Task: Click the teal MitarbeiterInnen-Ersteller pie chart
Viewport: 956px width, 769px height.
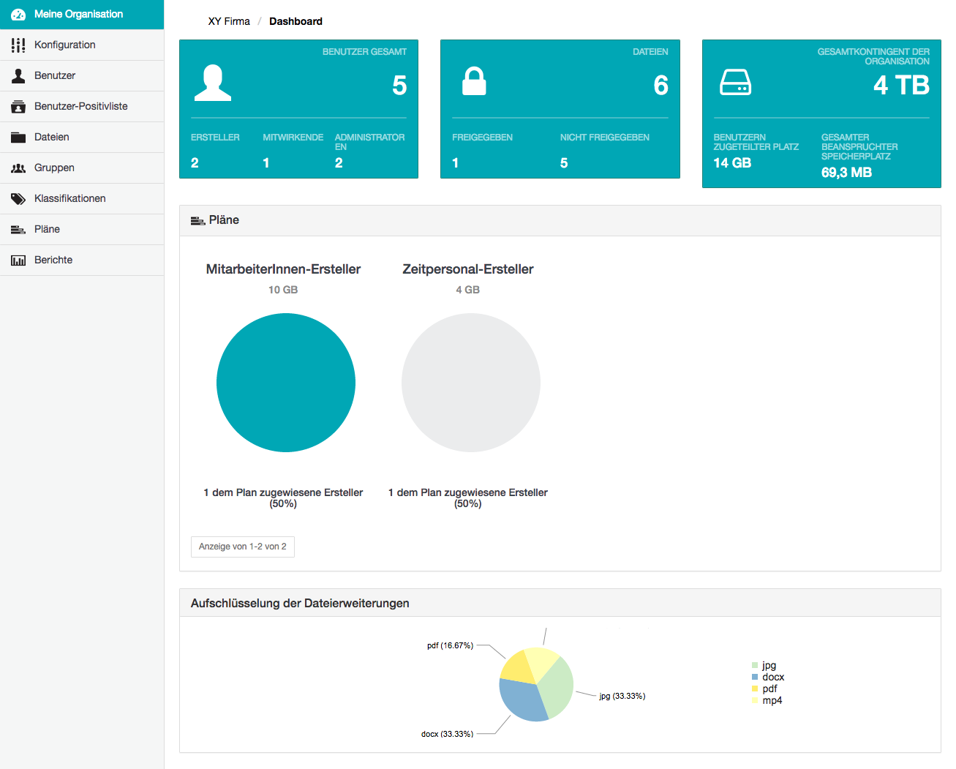Action: pos(286,383)
